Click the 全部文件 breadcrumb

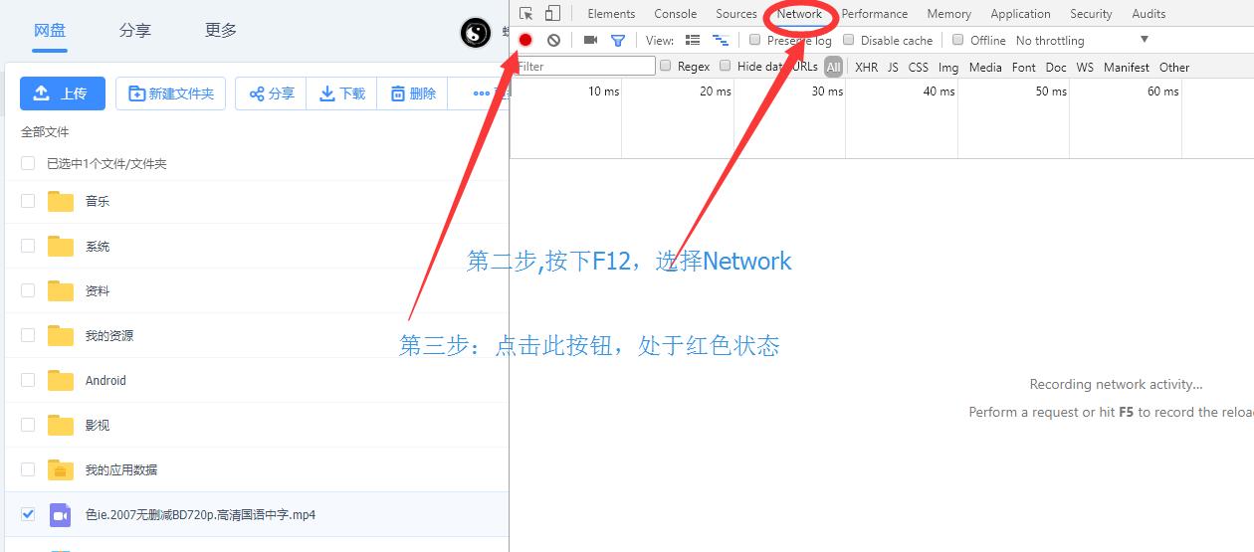[45, 131]
